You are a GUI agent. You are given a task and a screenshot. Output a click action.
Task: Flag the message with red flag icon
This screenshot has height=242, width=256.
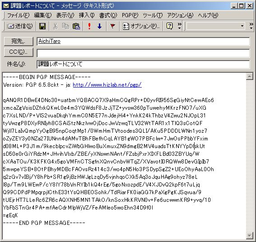113,26
